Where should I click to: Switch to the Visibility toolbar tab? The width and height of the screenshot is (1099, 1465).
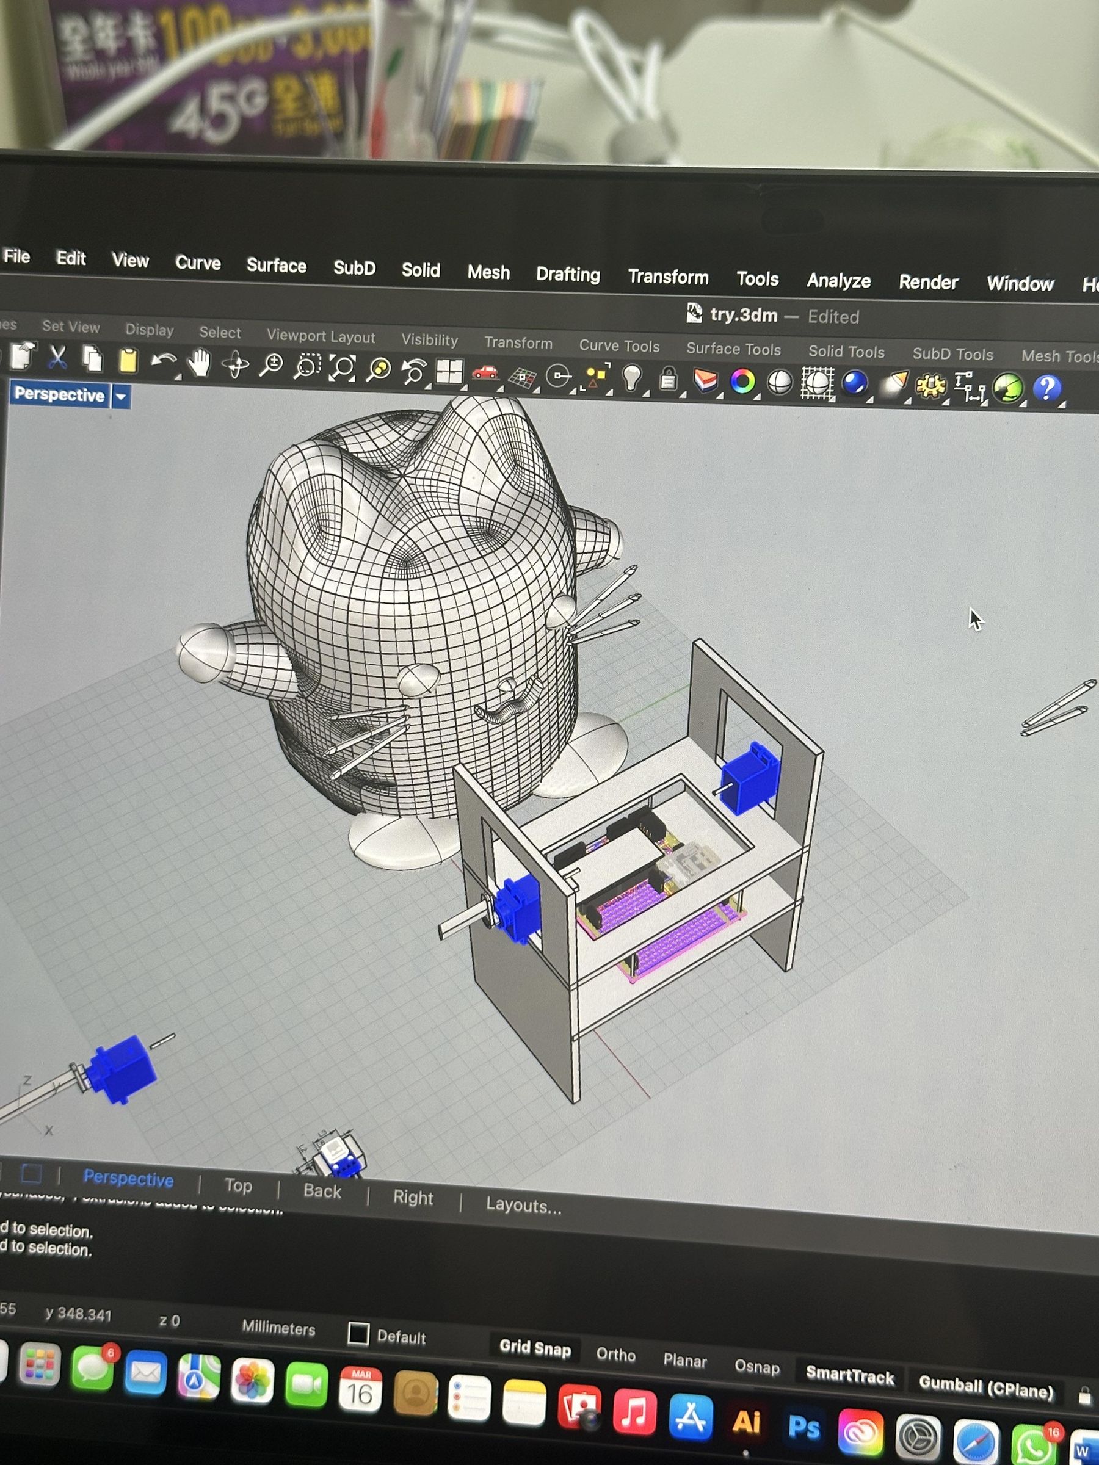[x=429, y=340]
